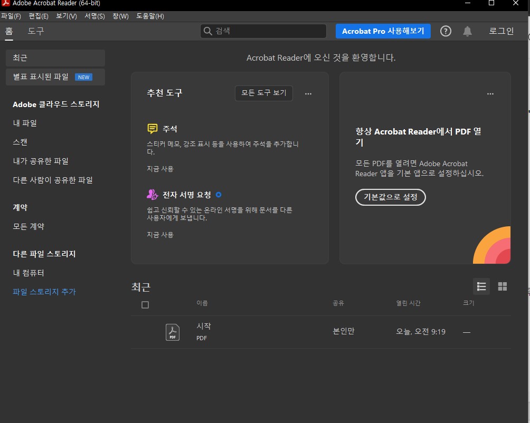This screenshot has width=530, height=423.
Task: Open the 보기(V) menu
Action: tap(67, 16)
